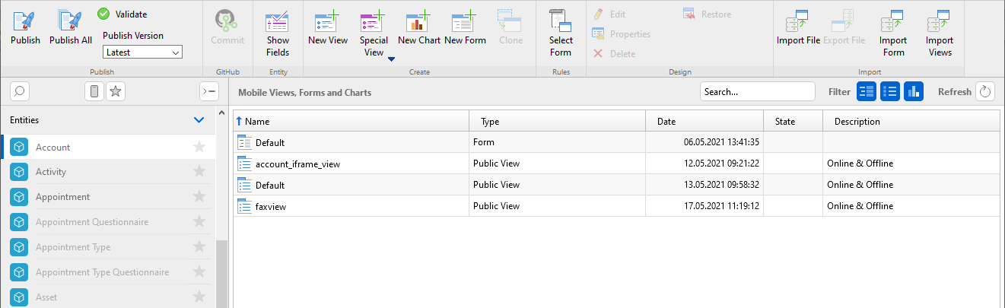Click the Publish All icon
Viewport: 1005px width, 308px height.
(x=70, y=28)
